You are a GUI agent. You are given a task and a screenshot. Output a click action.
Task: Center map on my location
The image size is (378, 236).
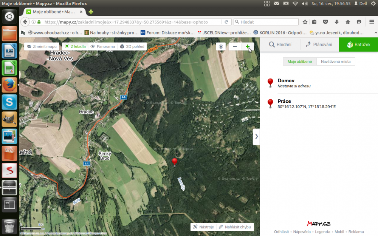(221, 46)
